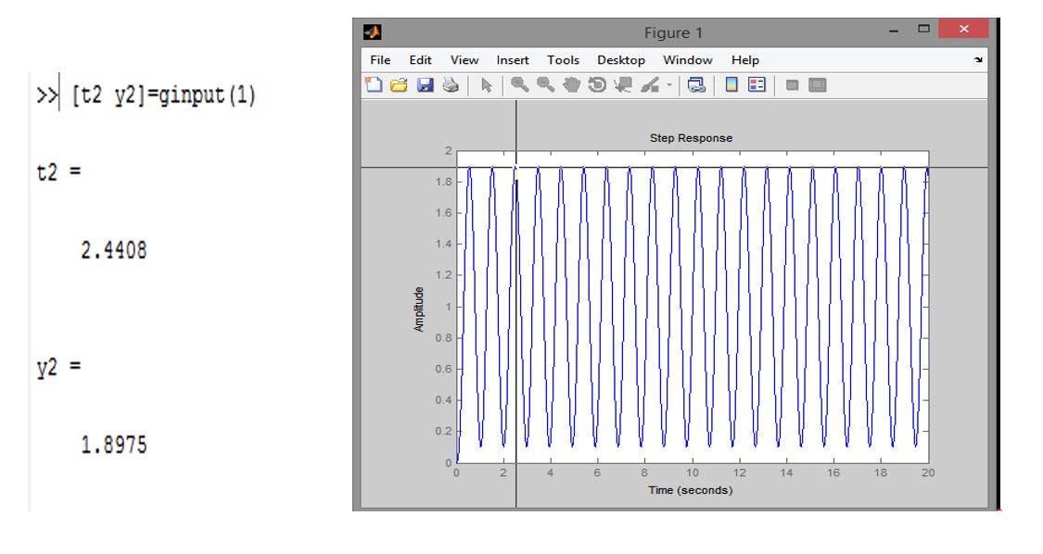Viewport: 1043px width, 554px height.
Task: Show plot tools and dock figure
Action: tap(818, 85)
